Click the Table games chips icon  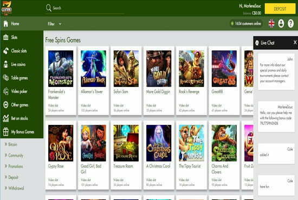point(6,78)
